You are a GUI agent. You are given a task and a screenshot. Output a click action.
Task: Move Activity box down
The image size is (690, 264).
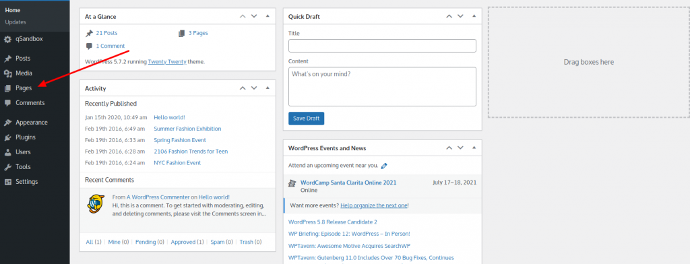[254, 88]
